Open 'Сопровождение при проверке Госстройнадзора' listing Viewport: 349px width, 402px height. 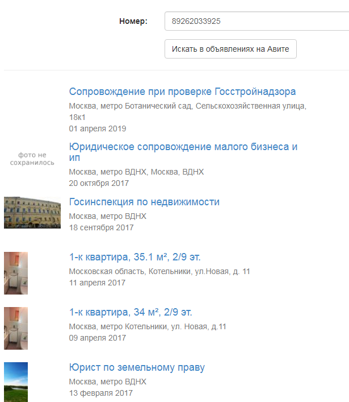point(182,92)
